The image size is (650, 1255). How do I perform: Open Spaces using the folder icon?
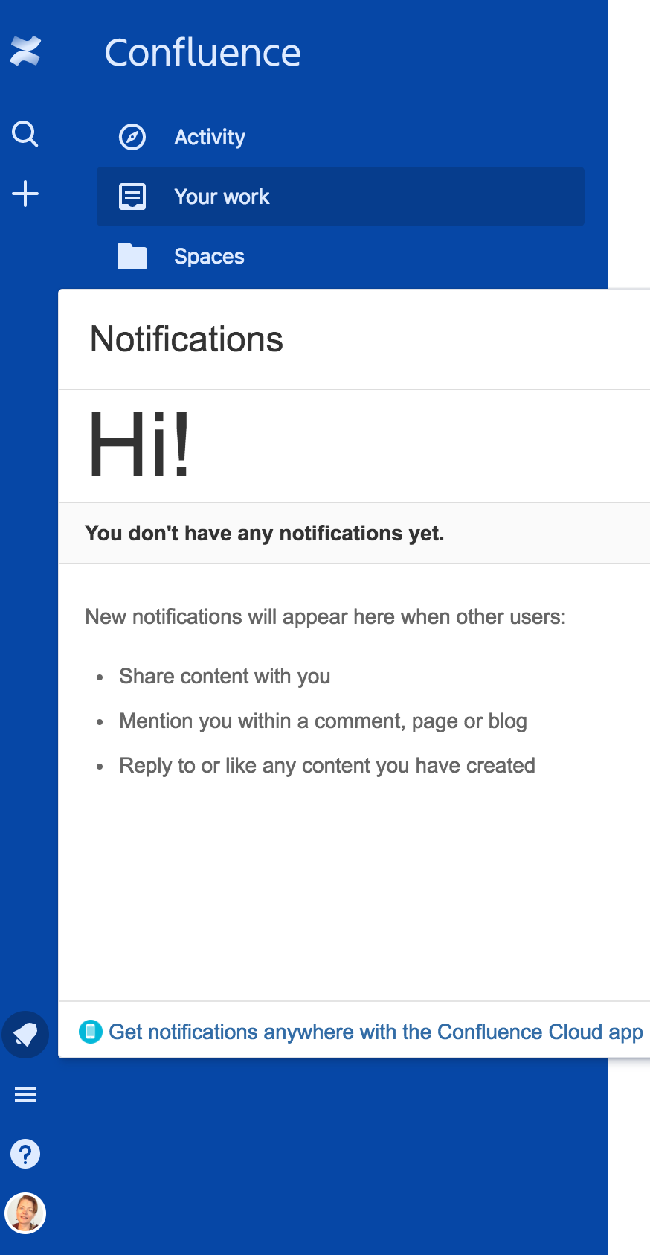point(132,256)
